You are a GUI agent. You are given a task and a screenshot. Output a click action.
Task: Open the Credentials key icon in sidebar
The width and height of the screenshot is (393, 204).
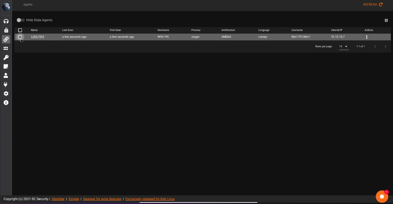[6, 57]
